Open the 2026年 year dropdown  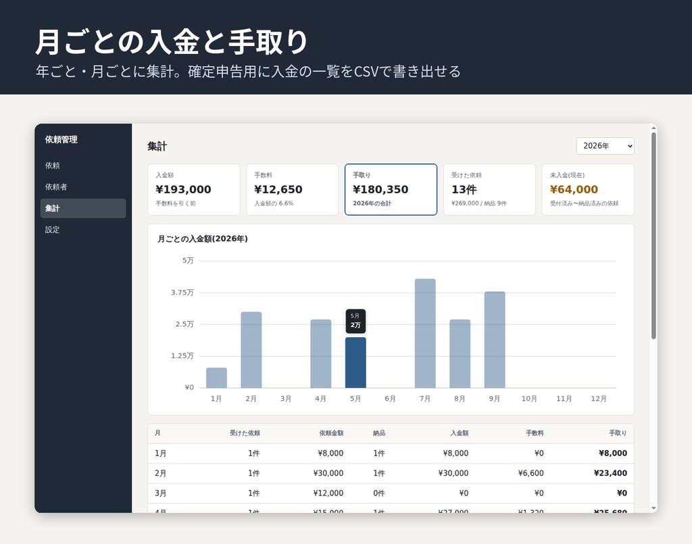coord(605,146)
